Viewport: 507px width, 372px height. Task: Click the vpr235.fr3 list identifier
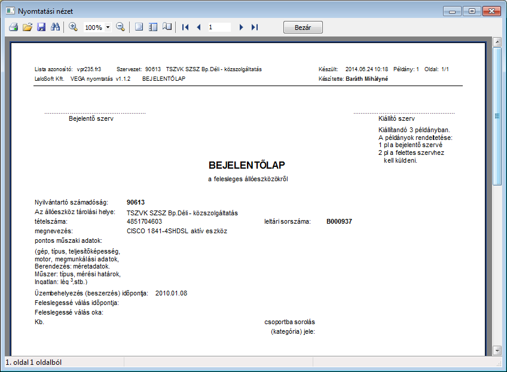click(x=89, y=69)
